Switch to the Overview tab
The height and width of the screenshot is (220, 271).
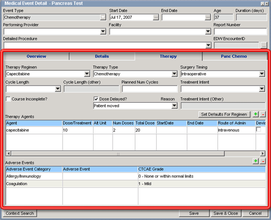tap(36, 56)
